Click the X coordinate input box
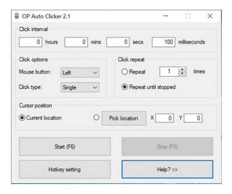 pos(165,118)
